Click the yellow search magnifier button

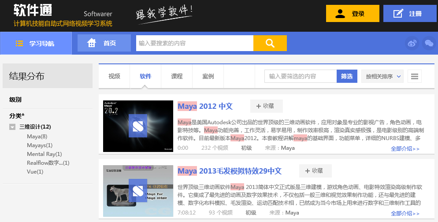pyautogui.click(x=270, y=43)
